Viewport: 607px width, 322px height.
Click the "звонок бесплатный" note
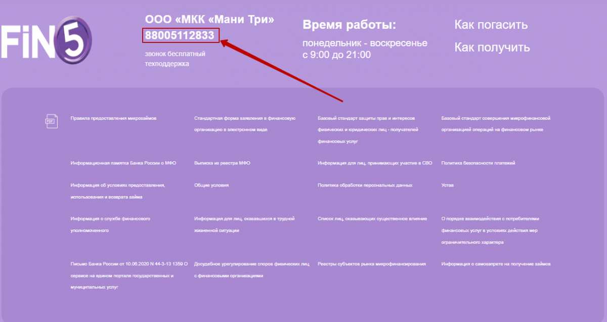(x=175, y=54)
